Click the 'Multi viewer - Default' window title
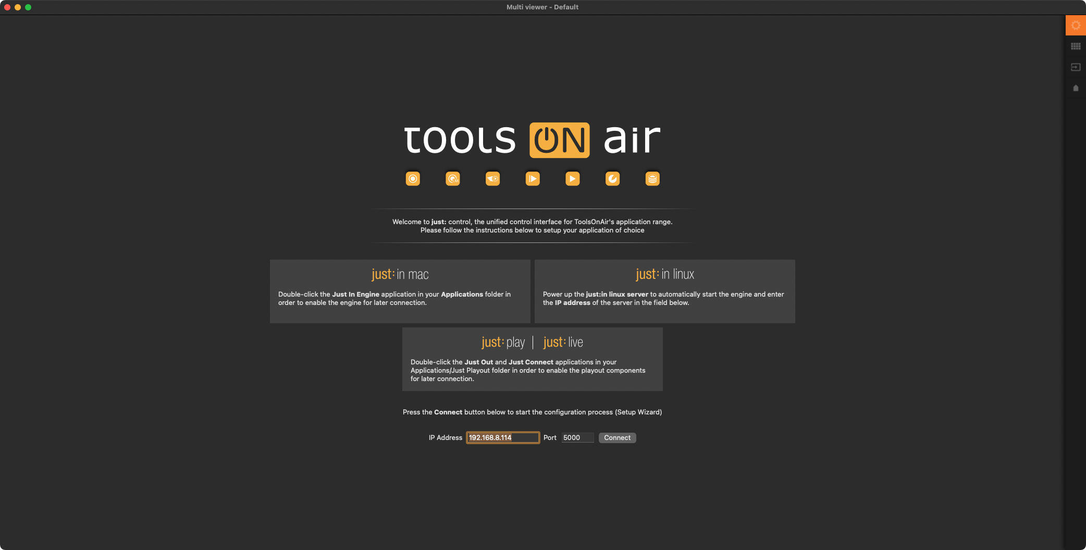 [x=542, y=7]
